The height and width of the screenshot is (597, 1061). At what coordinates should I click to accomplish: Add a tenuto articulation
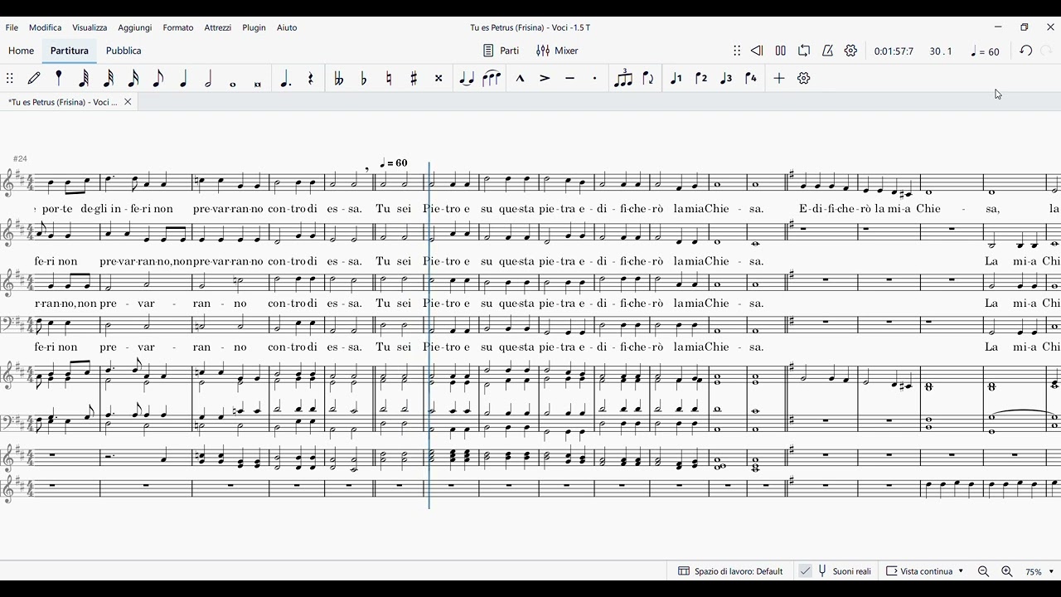tap(569, 78)
